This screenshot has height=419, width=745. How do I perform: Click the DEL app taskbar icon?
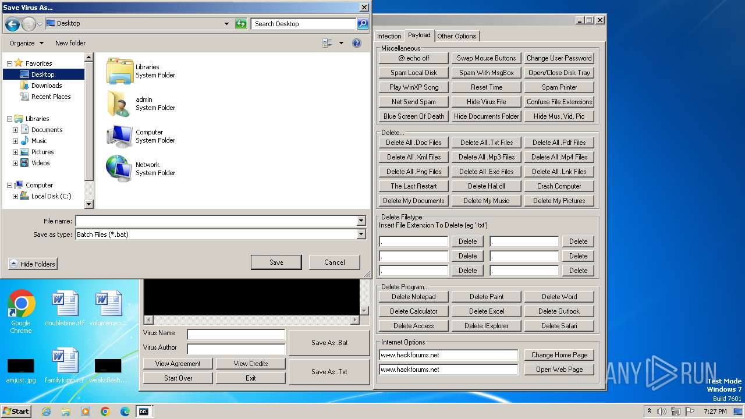point(143,411)
